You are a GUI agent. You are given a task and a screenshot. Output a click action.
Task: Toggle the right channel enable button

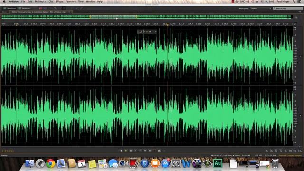pyautogui.click(x=301, y=116)
